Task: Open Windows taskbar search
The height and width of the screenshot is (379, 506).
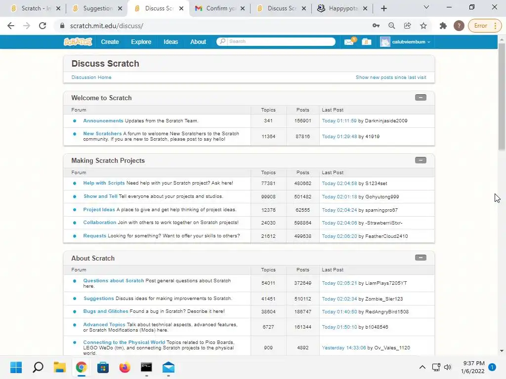Action: 38,367
